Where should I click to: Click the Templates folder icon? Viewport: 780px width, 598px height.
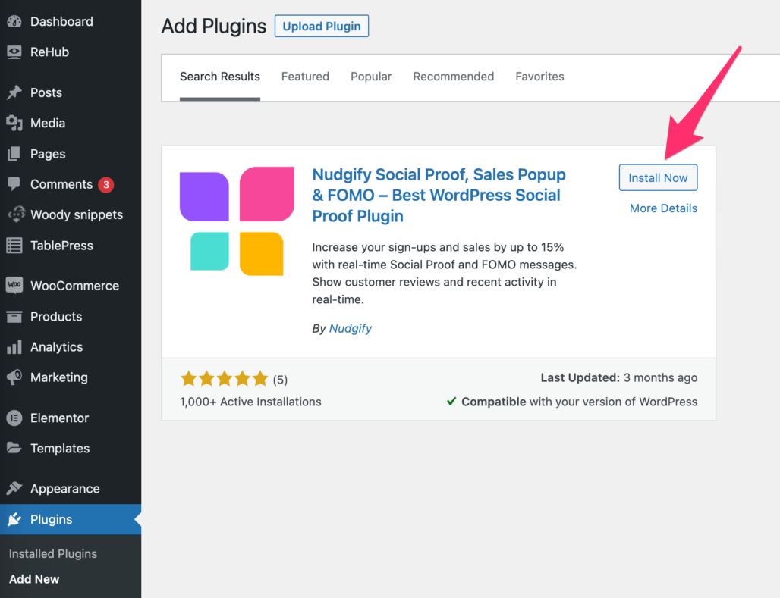click(14, 448)
